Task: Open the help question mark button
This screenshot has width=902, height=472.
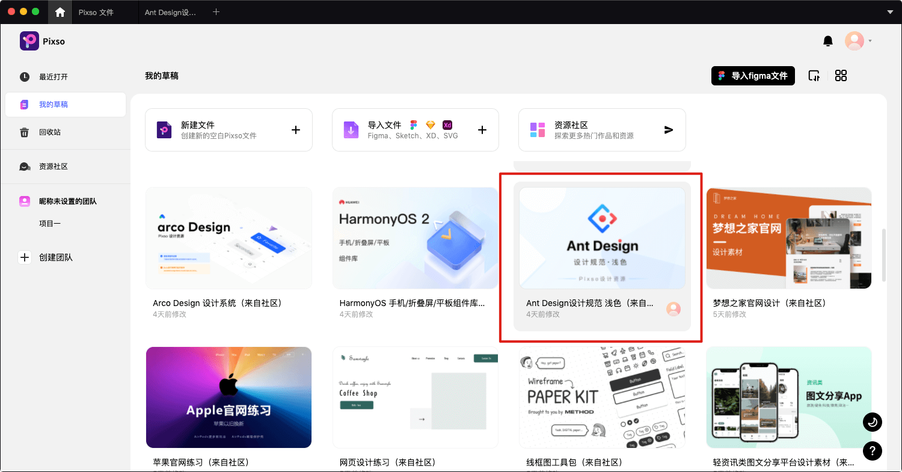Action: (872, 450)
